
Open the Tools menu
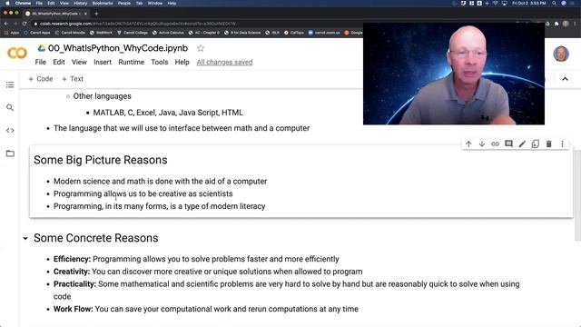160,62
